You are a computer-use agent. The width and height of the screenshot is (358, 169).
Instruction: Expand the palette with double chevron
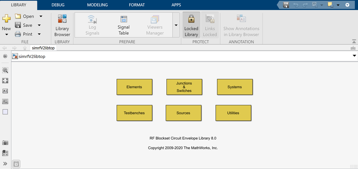point(5,164)
